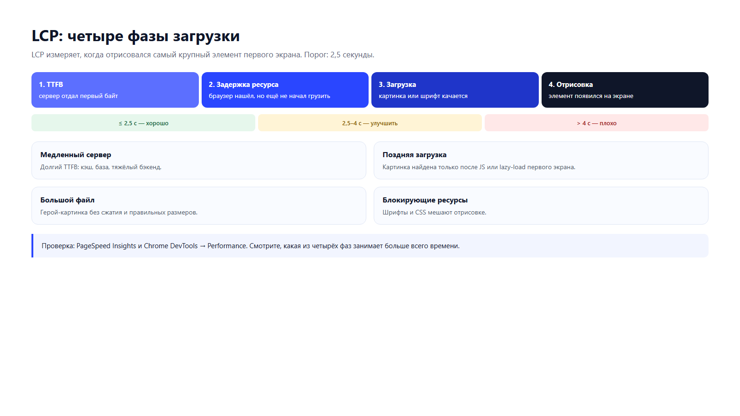This screenshot has height=416, width=740.
Task: Open the "Медленный сервер" card
Action: pos(199,160)
